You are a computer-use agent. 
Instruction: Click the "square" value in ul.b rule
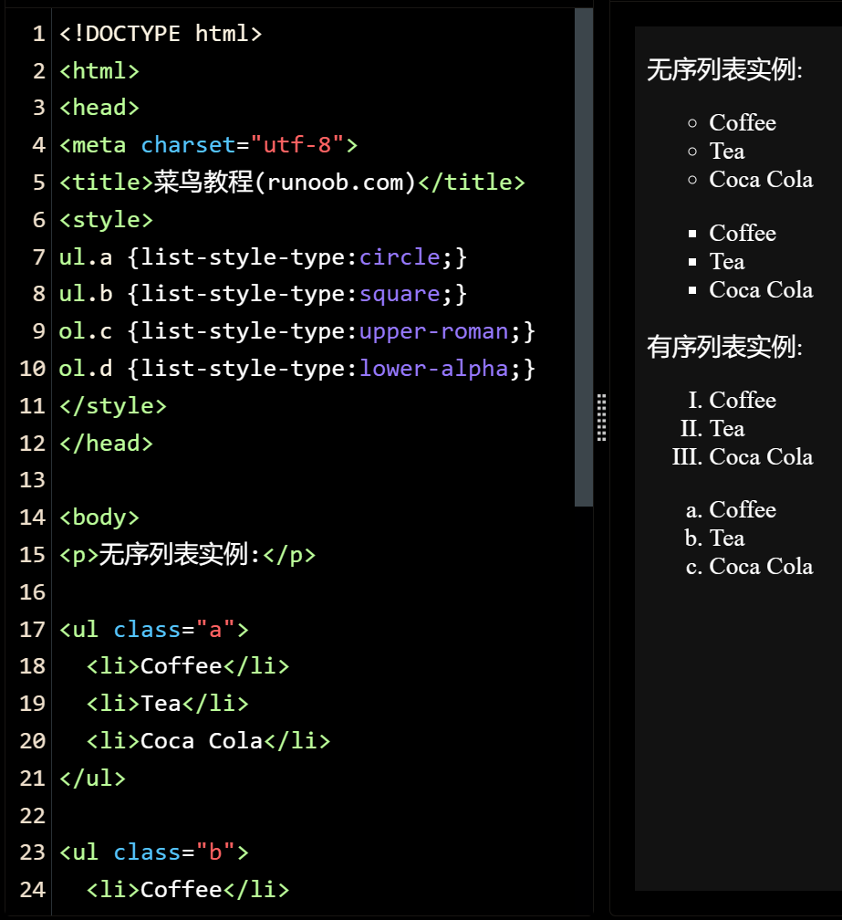click(x=400, y=294)
